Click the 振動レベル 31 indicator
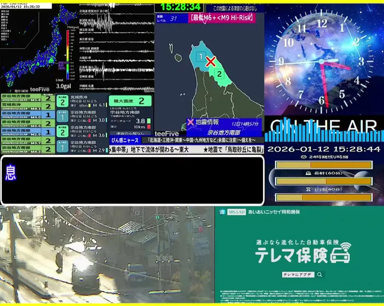This screenshot has width=384, height=306. click(171, 18)
